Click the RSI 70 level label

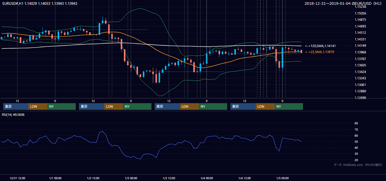(356, 129)
